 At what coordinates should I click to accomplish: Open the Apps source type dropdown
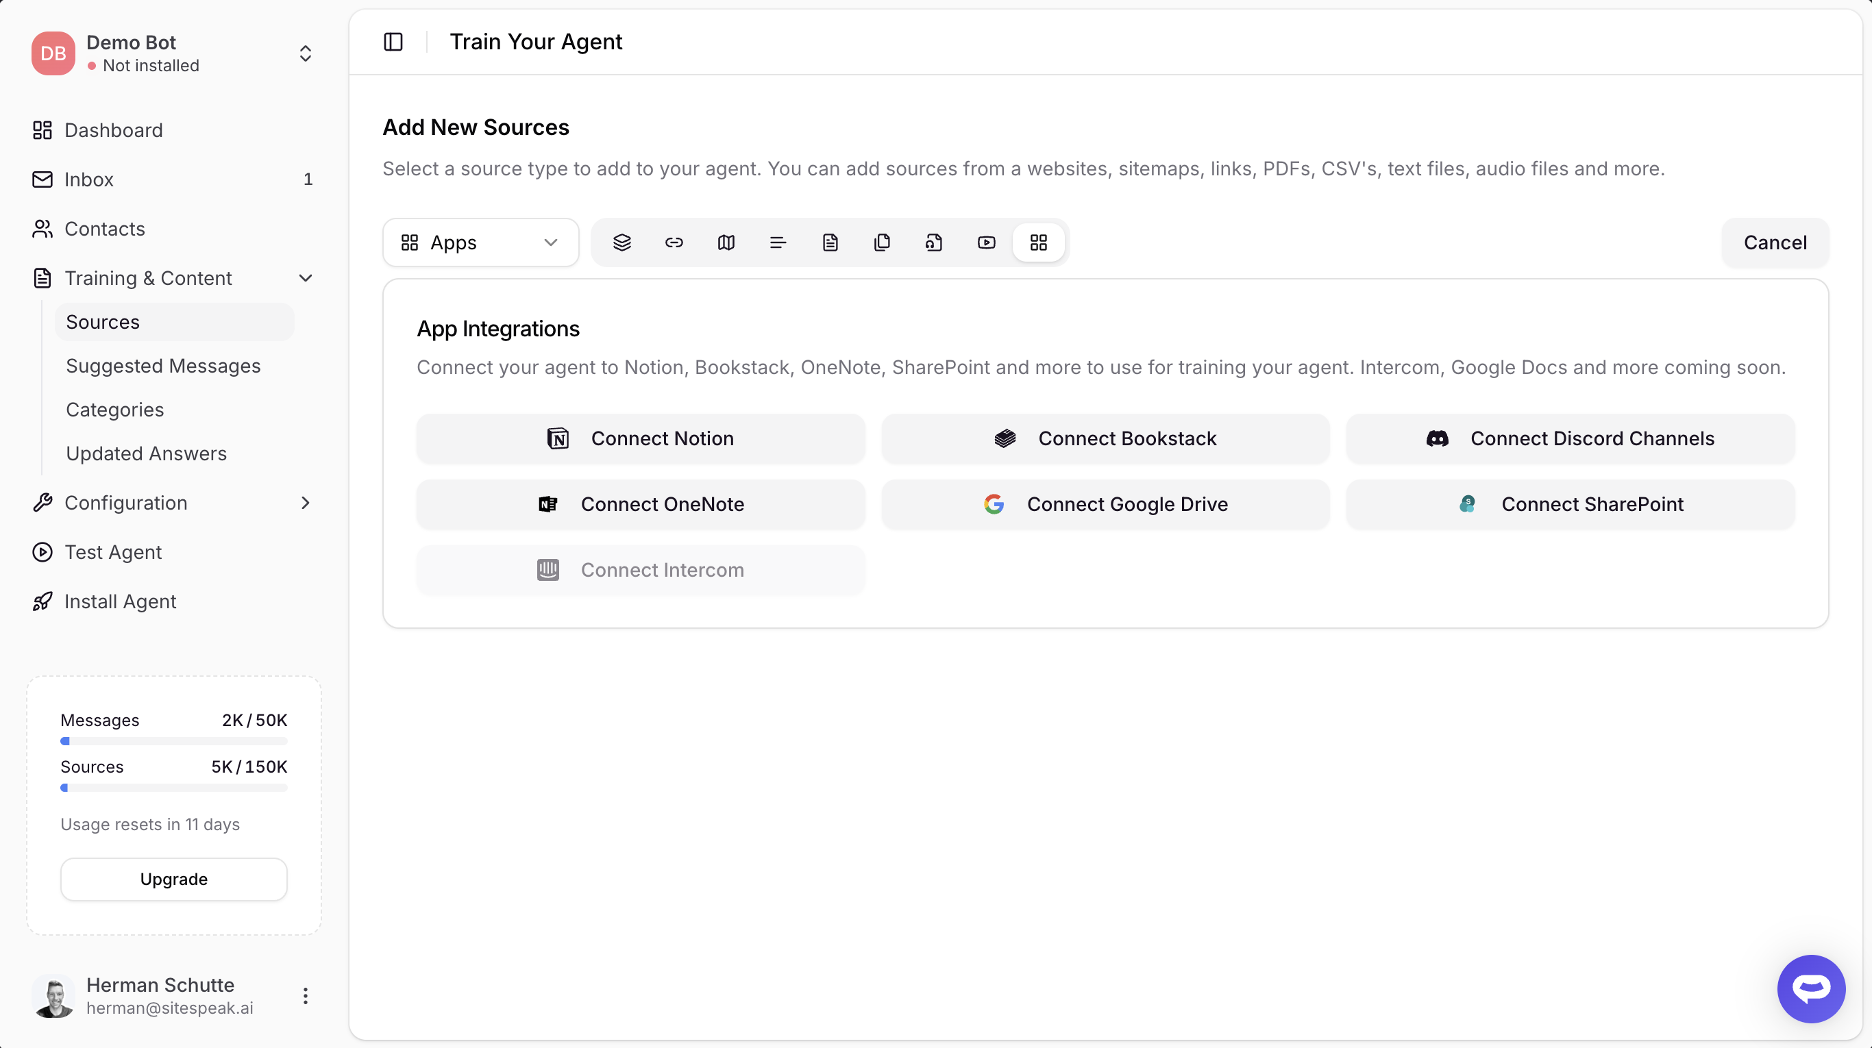tap(481, 242)
